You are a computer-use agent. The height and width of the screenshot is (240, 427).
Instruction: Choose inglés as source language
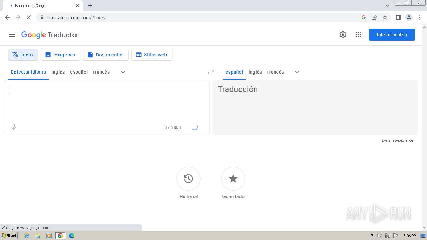pos(58,72)
